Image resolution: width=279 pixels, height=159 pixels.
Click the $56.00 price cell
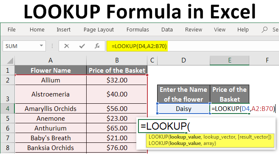click(x=117, y=108)
